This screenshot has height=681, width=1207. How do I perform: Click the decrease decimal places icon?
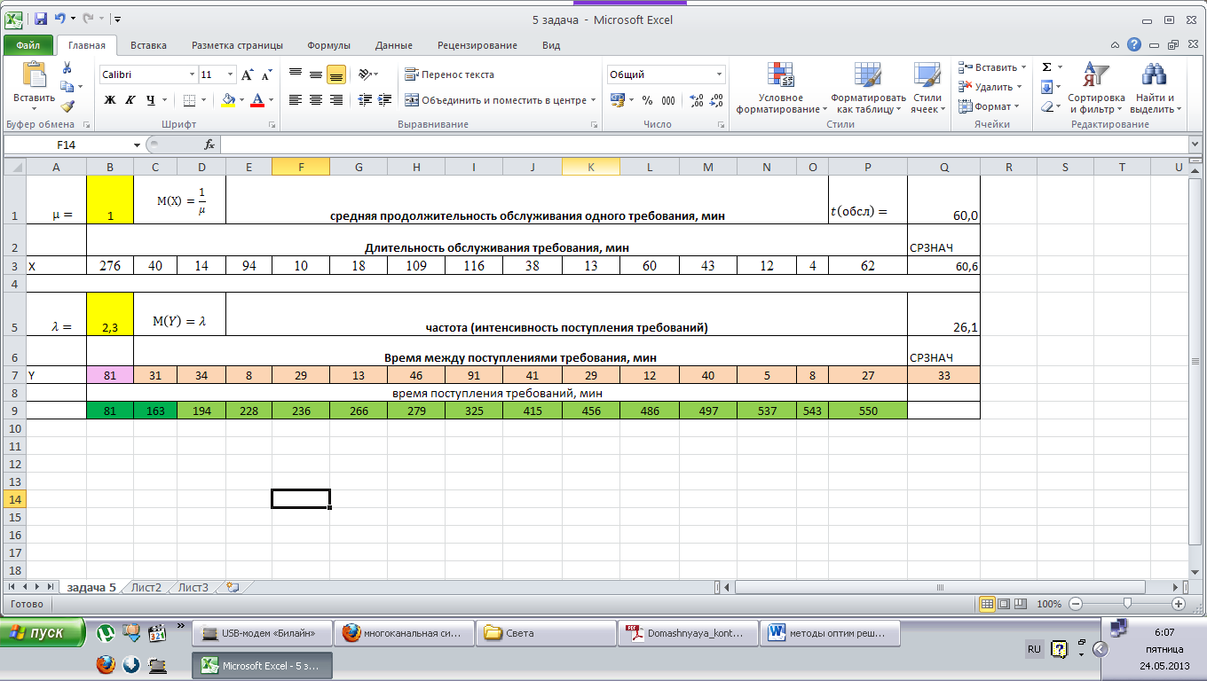(716, 100)
